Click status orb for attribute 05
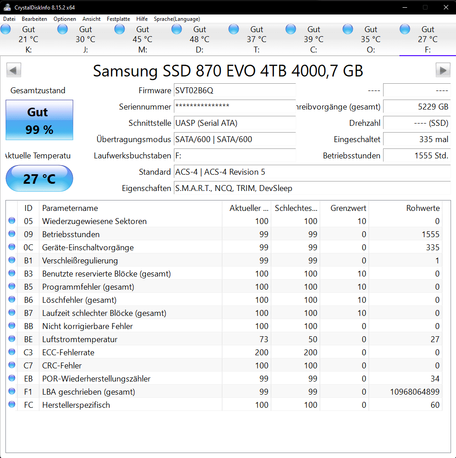This screenshot has height=458, width=456. tap(12, 220)
